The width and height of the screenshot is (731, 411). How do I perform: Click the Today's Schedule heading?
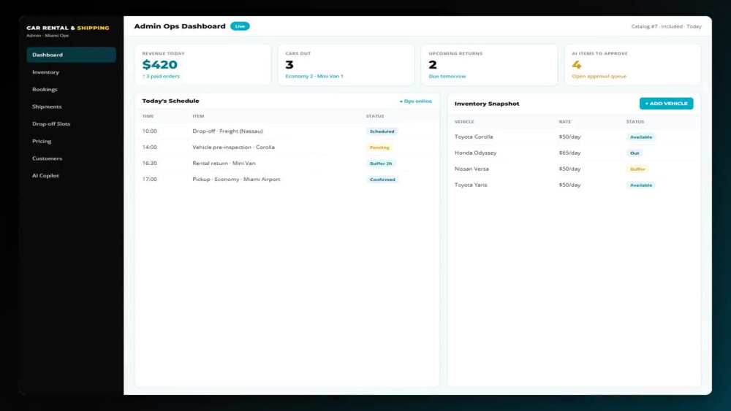(170, 101)
